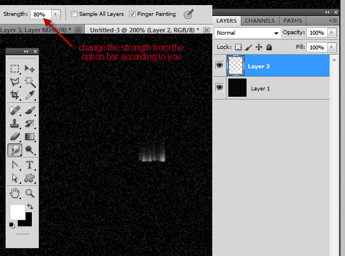Select Layer 2 thumbnail
Viewport: 345px width, 256px height.
[236, 65]
